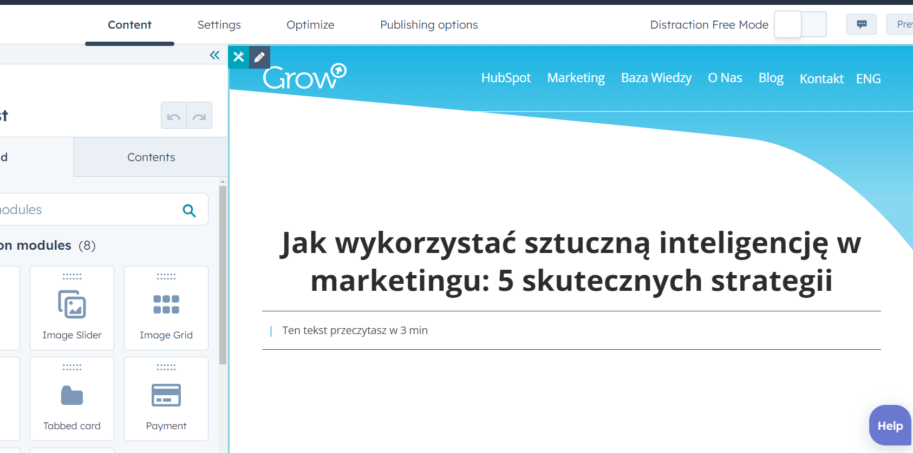Click the Grow logo
Image resolution: width=913 pixels, height=453 pixels.
(304, 77)
